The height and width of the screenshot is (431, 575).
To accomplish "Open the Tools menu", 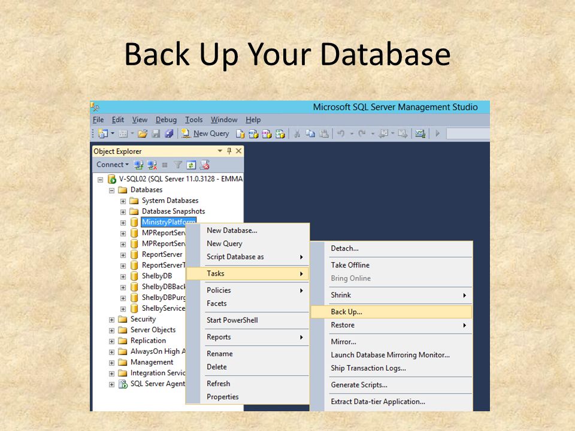I will click(x=193, y=120).
